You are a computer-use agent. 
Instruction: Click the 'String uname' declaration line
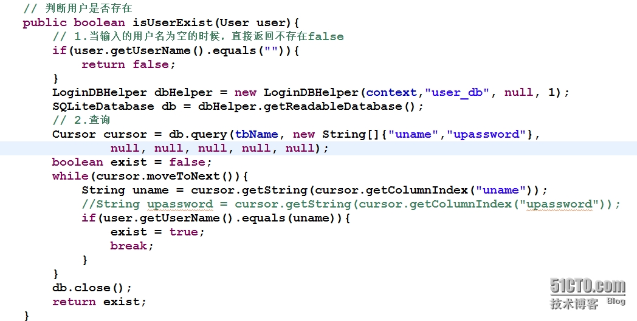click(x=315, y=190)
